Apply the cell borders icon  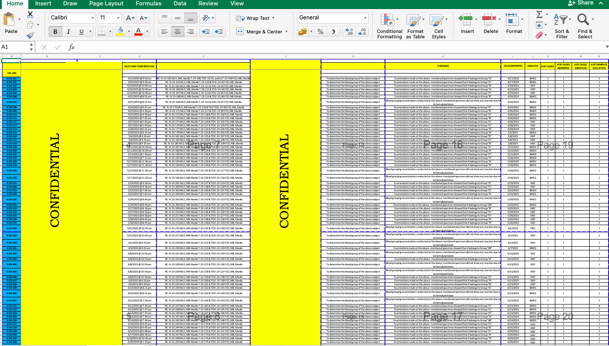coord(101,32)
